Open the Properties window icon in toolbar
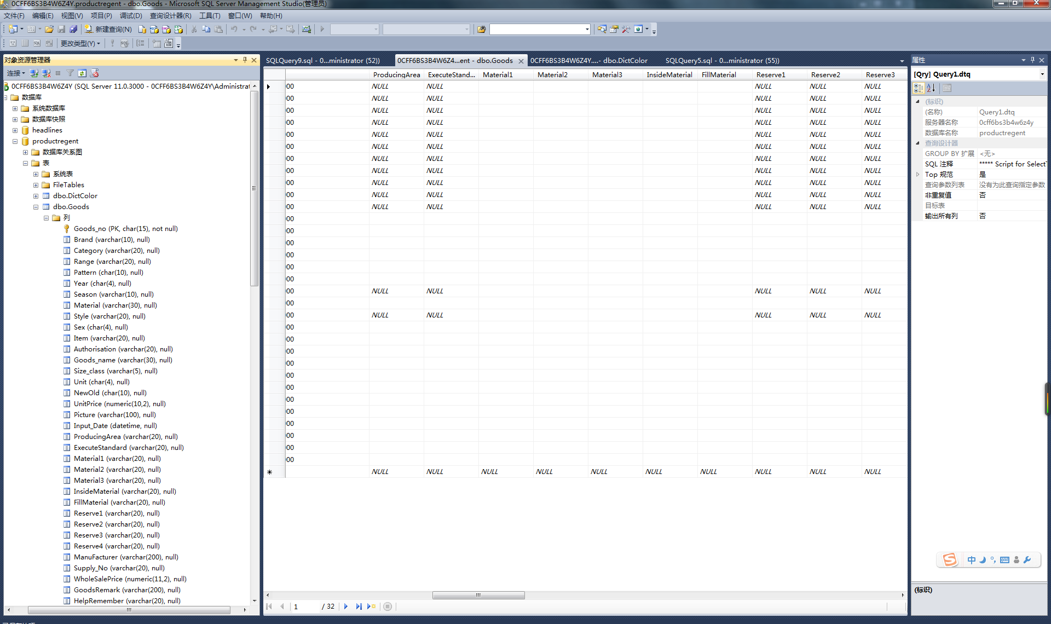Viewport: 1051px width, 624px height. pyautogui.click(x=614, y=29)
